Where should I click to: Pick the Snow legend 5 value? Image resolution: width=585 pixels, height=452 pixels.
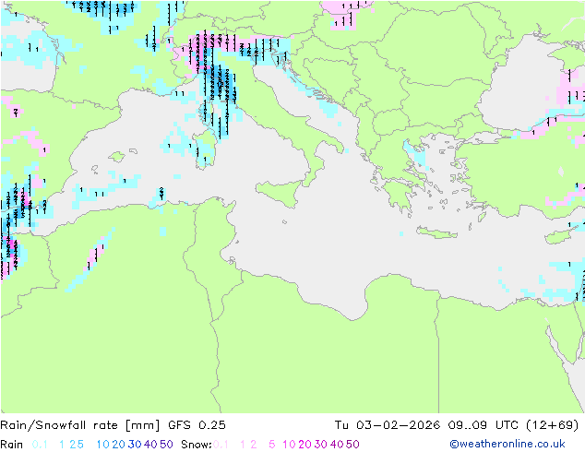272,445
